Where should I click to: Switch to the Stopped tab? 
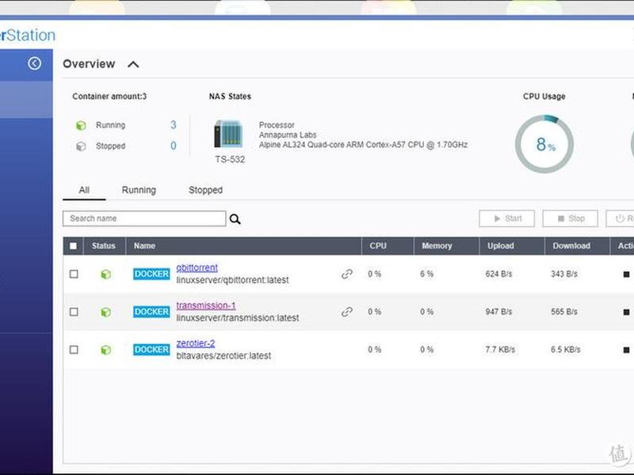click(205, 190)
